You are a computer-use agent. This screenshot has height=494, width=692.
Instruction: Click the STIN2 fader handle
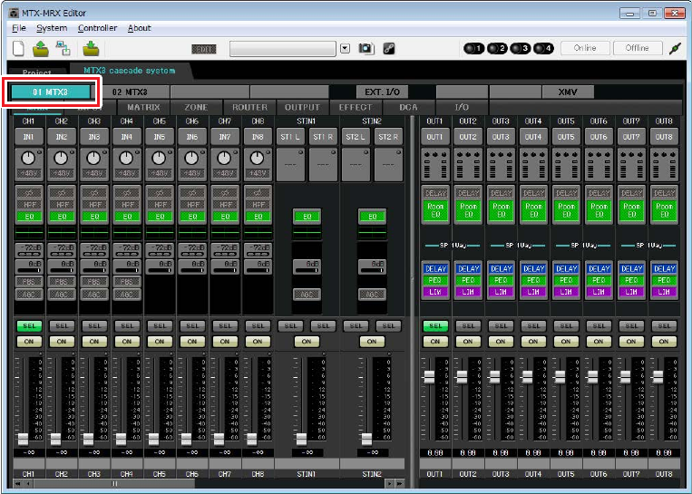tap(366, 440)
